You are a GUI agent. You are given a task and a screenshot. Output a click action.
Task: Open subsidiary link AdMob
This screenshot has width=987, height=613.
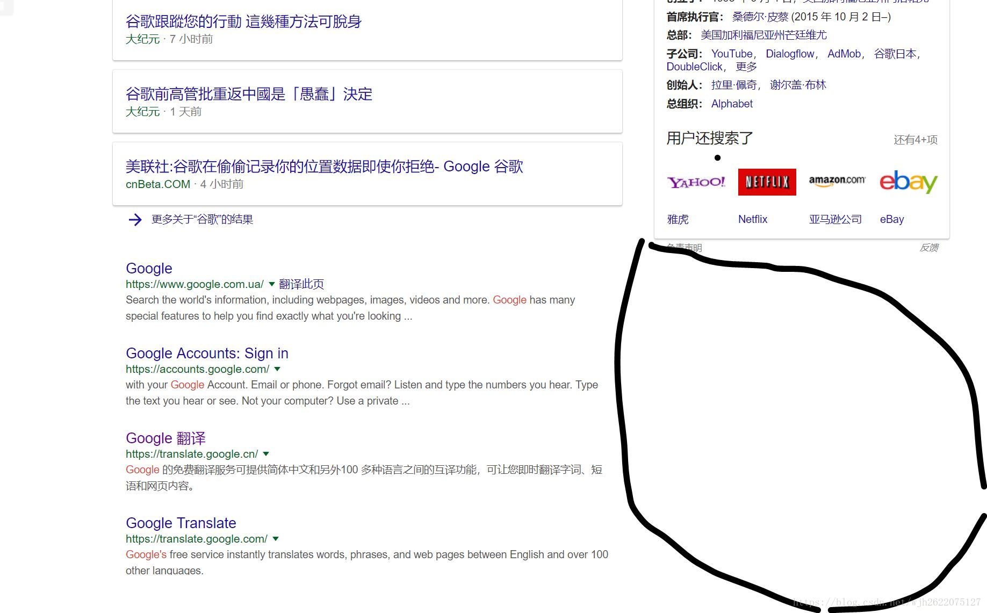click(x=844, y=54)
